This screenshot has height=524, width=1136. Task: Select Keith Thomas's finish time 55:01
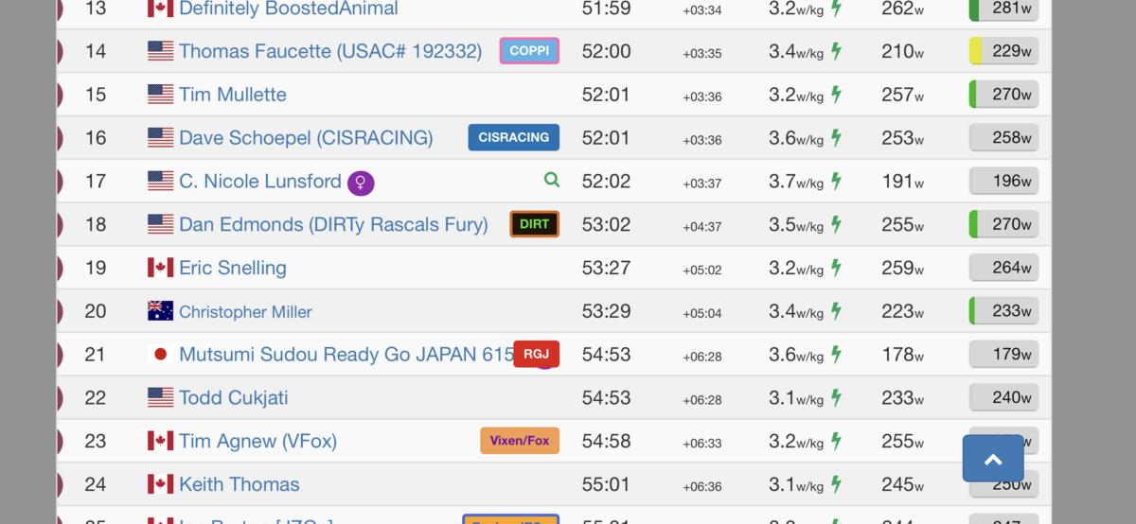coord(606,484)
